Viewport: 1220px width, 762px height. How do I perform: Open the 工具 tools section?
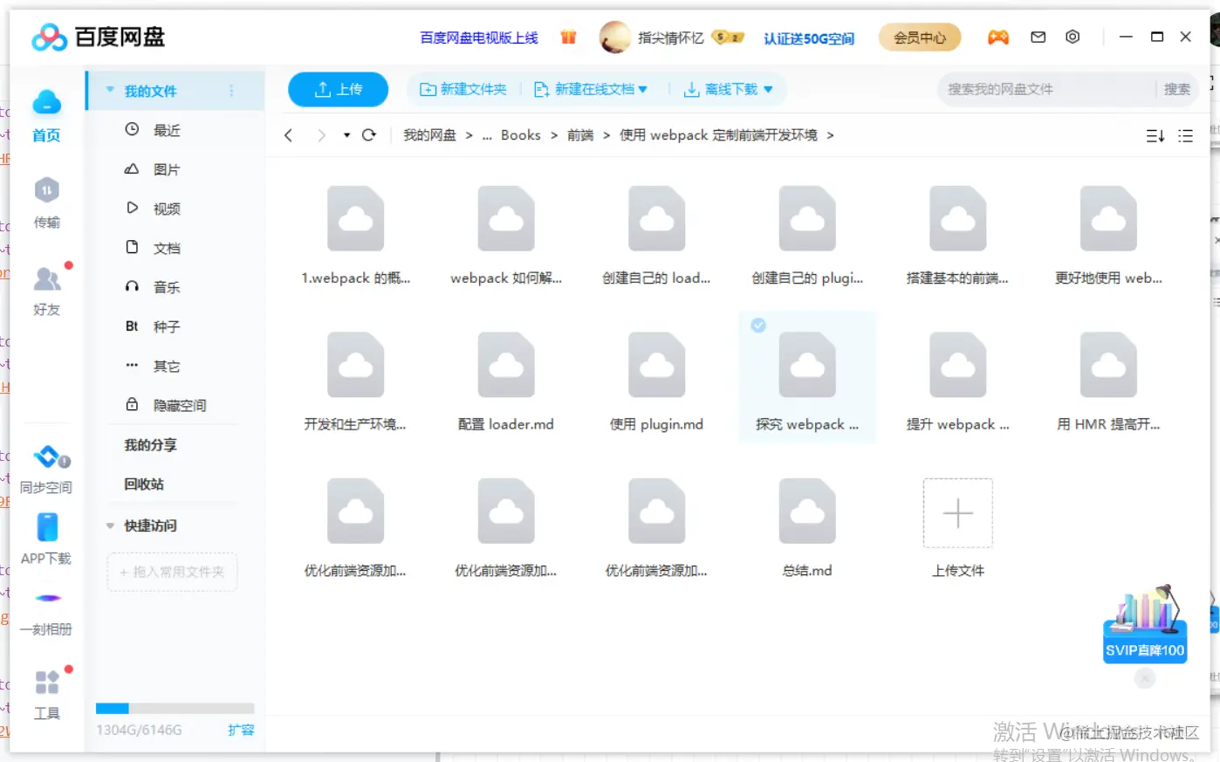tap(46, 695)
